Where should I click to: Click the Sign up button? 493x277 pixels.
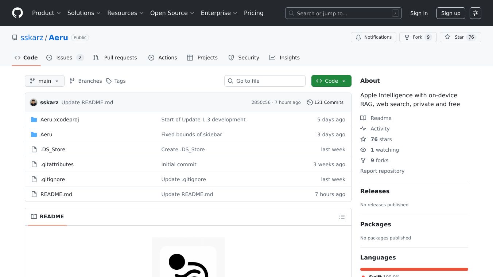(451, 13)
